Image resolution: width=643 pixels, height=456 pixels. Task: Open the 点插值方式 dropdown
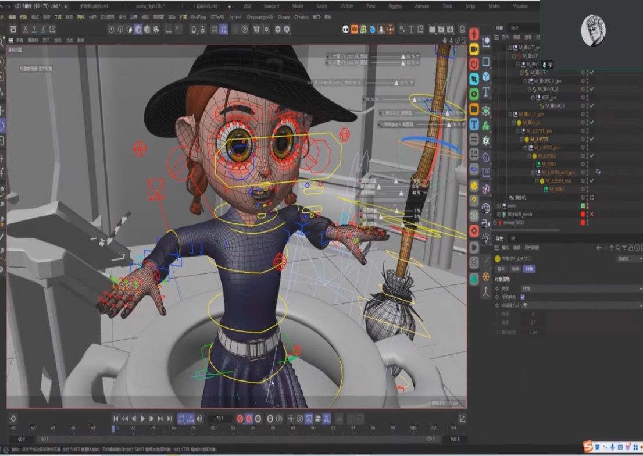point(581,305)
